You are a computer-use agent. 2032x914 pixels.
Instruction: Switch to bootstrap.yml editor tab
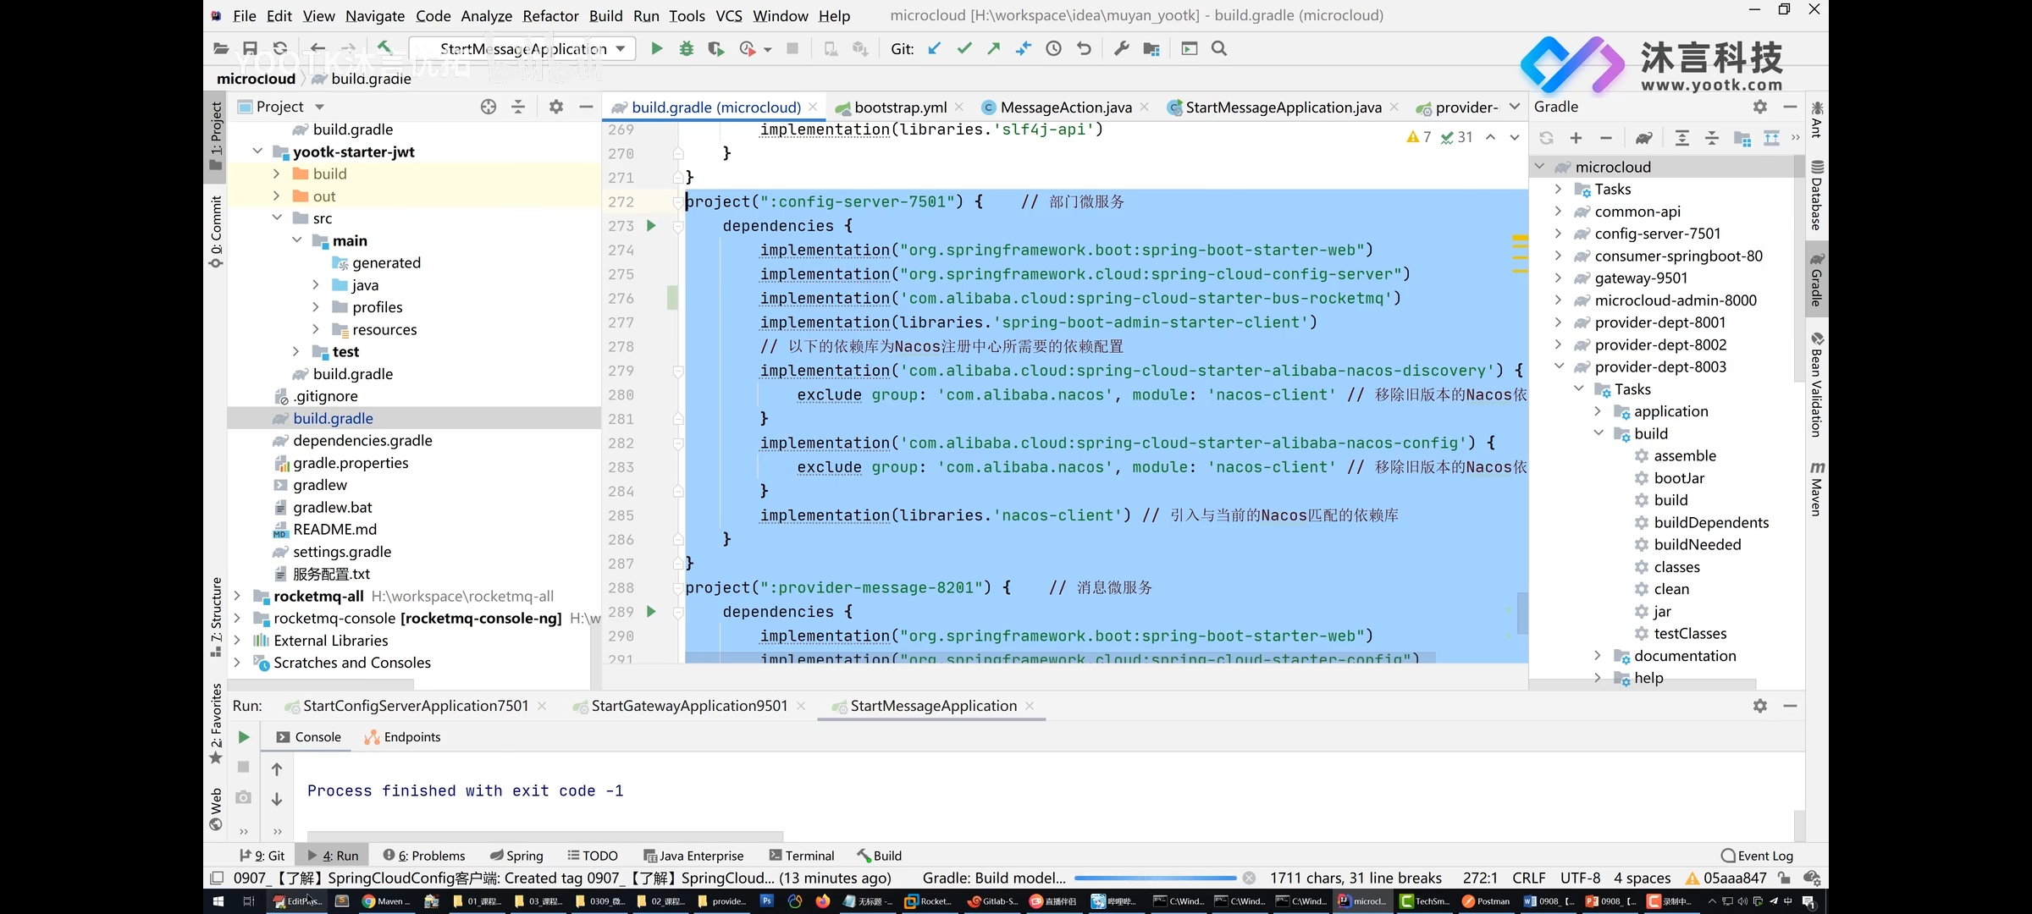(x=899, y=107)
